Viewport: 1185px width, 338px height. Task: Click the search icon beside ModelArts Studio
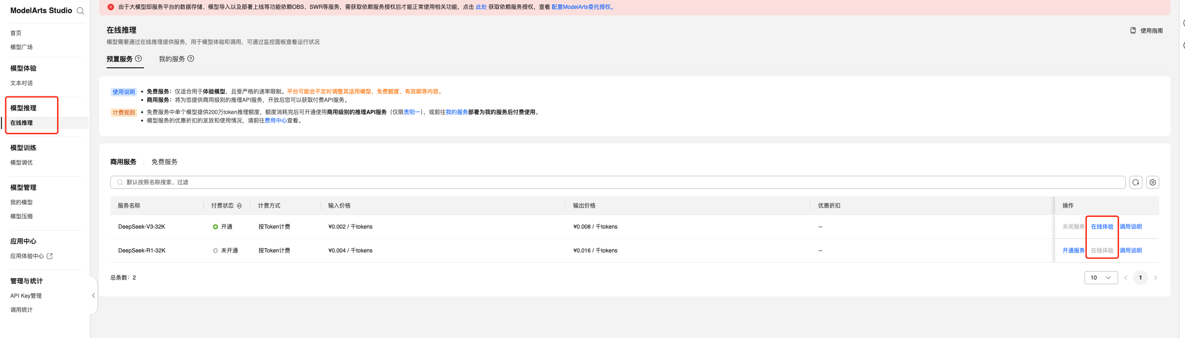(x=80, y=11)
